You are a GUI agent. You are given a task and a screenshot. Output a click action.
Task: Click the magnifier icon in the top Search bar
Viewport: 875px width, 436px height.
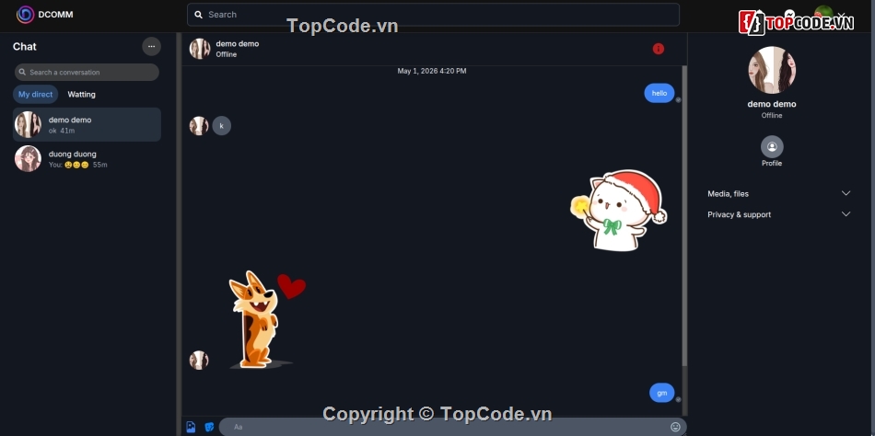198,15
